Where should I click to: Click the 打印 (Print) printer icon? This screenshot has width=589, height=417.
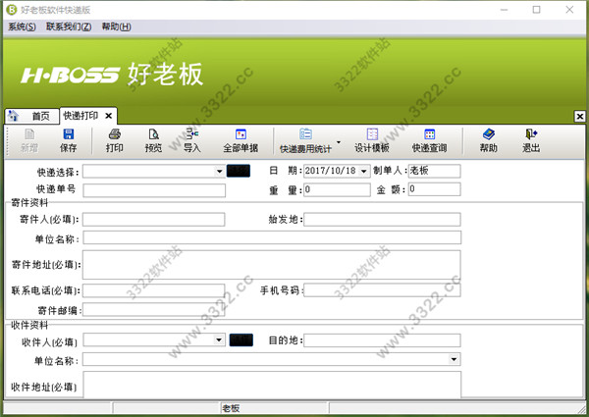(115, 140)
